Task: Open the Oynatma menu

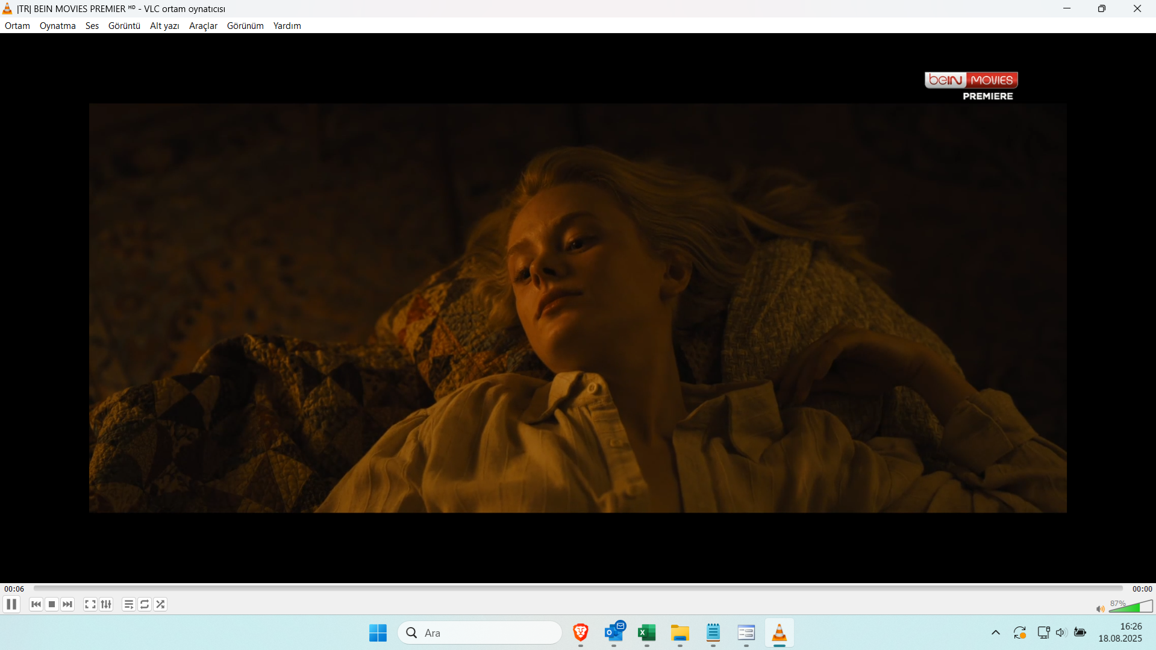Action: [58, 26]
